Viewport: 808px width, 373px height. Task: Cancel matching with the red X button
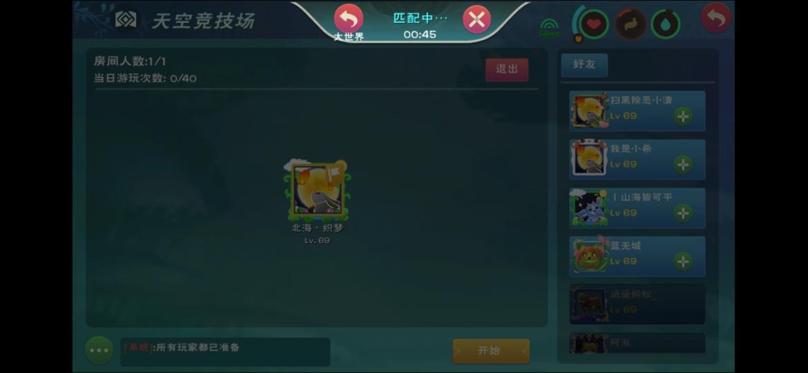(x=477, y=19)
